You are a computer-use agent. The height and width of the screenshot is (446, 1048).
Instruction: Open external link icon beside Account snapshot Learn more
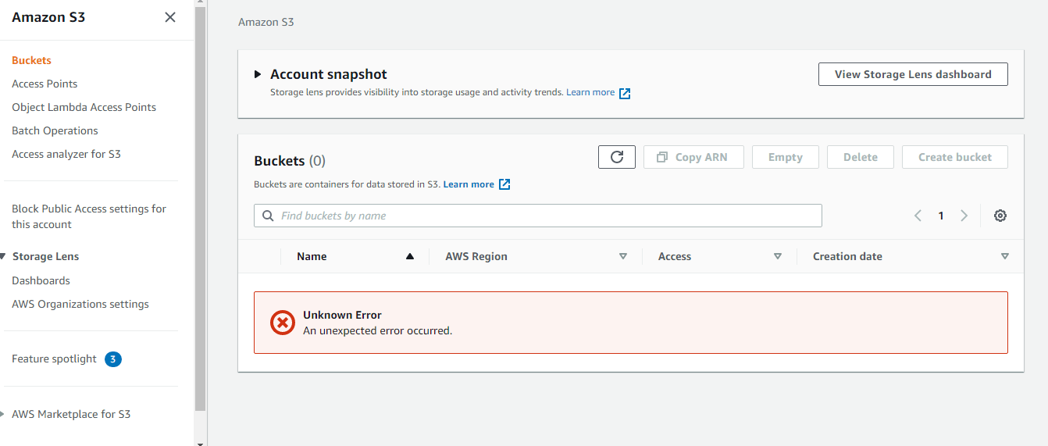625,93
